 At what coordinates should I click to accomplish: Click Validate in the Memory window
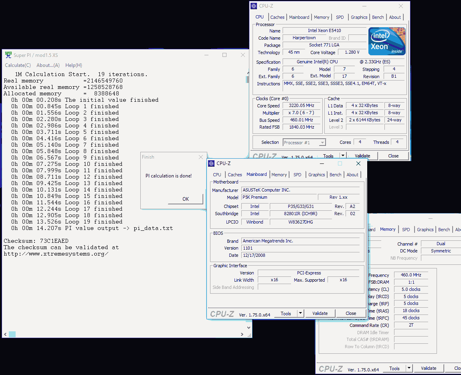pyautogui.click(x=429, y=368)
